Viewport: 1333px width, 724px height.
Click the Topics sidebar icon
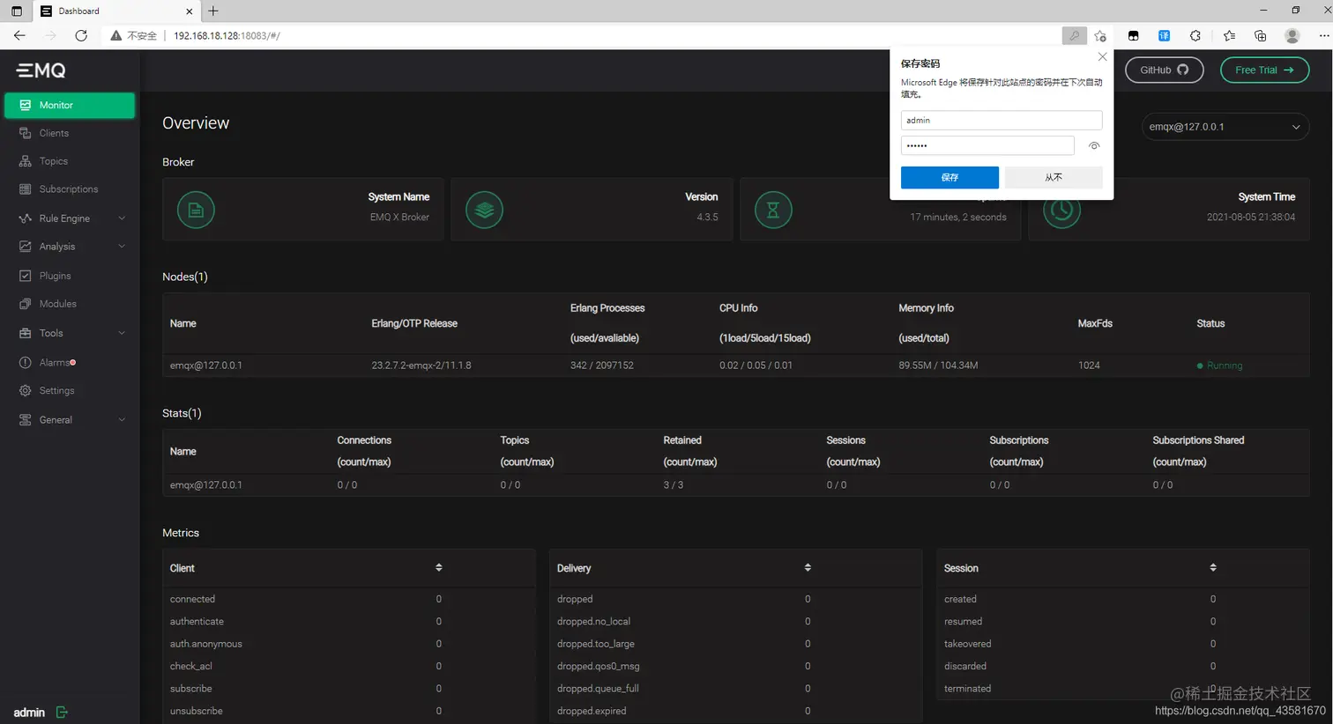[25, 161]
